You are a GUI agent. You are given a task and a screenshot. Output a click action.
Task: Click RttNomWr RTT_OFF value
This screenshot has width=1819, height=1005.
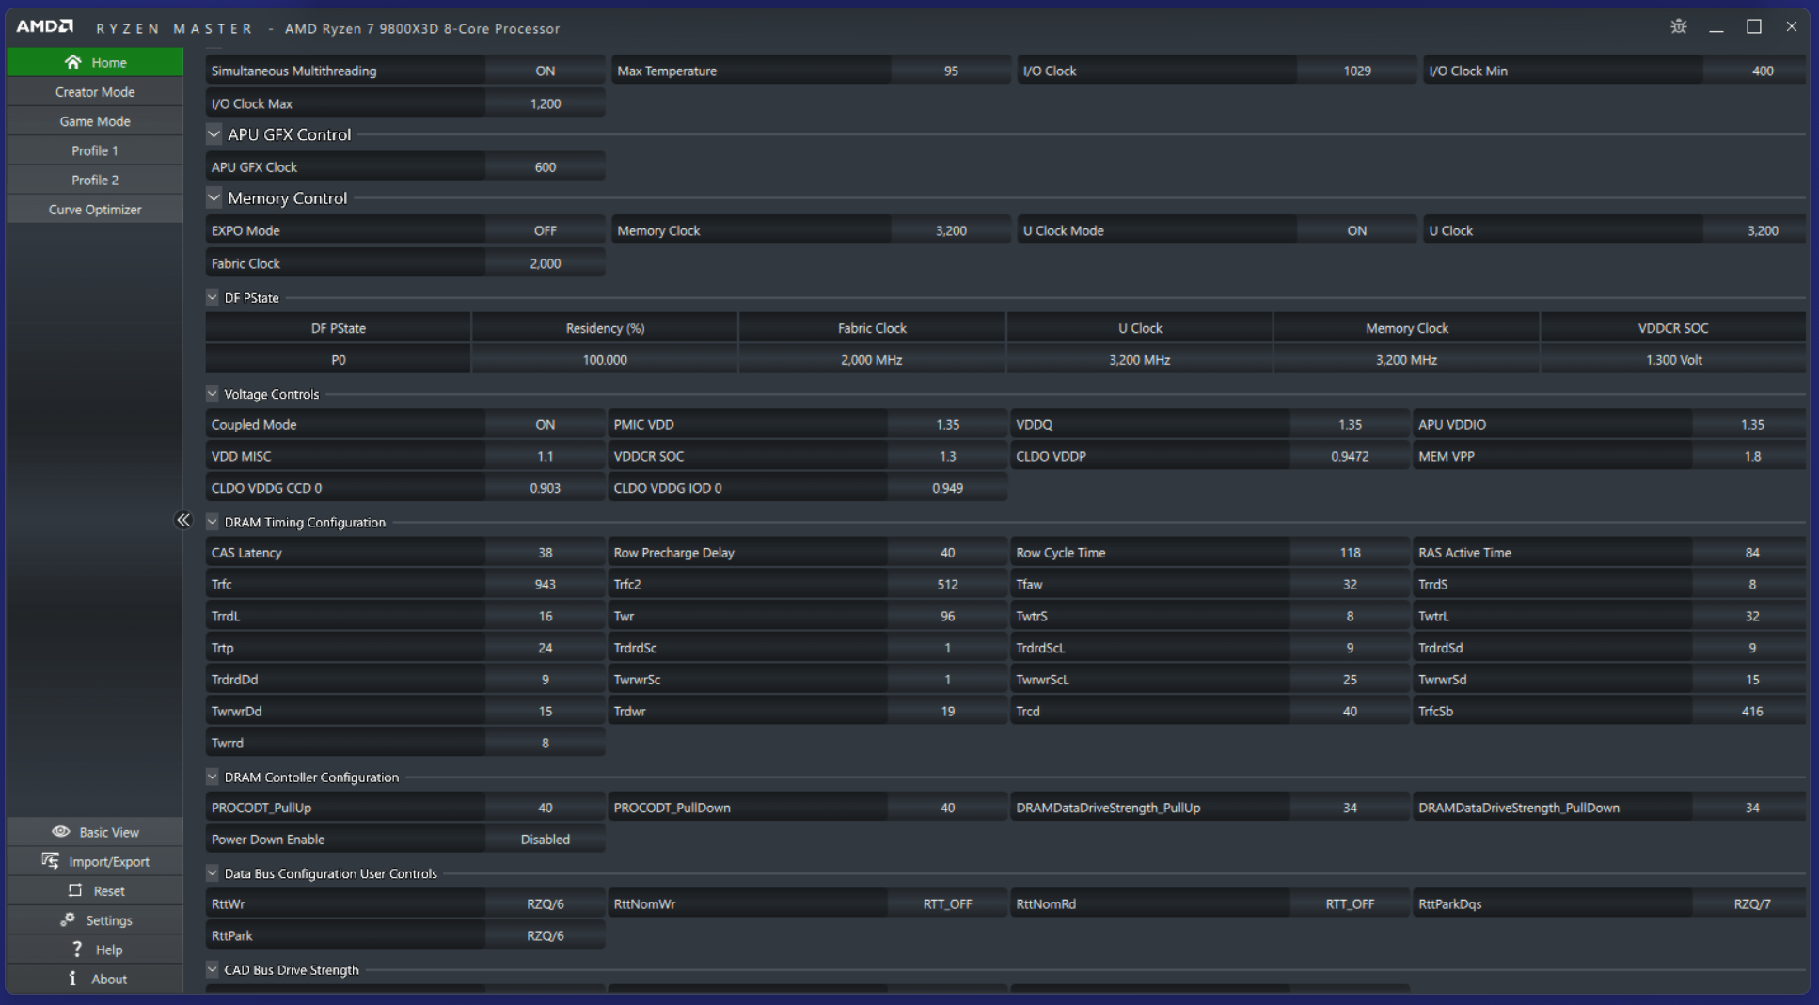[947, 903]
